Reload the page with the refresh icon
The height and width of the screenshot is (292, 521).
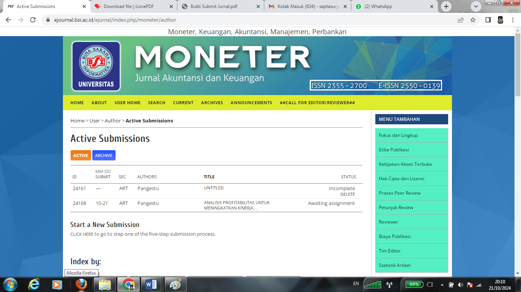[33, 20]
